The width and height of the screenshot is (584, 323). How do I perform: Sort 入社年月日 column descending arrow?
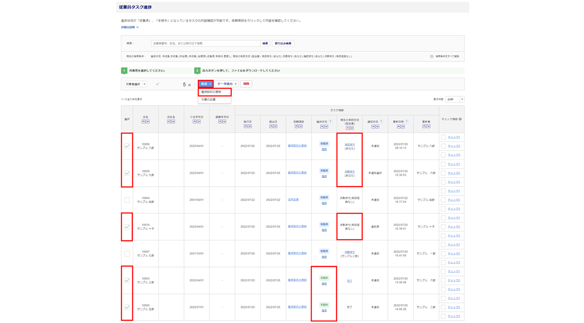[198, 122]
